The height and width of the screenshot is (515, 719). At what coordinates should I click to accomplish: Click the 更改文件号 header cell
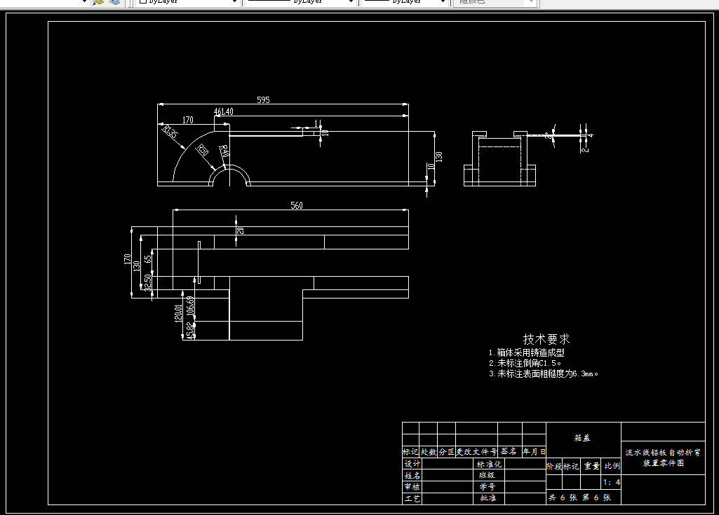click(x=476, y=452)
